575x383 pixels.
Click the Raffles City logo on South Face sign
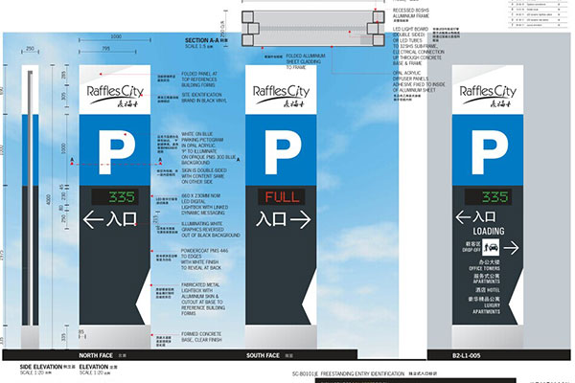[x=285, y=94]
